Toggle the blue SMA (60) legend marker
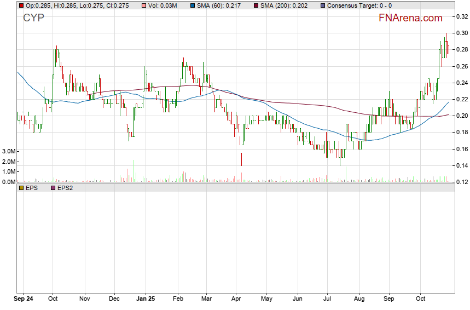This screenshot has height=310, width=470. 192,5
